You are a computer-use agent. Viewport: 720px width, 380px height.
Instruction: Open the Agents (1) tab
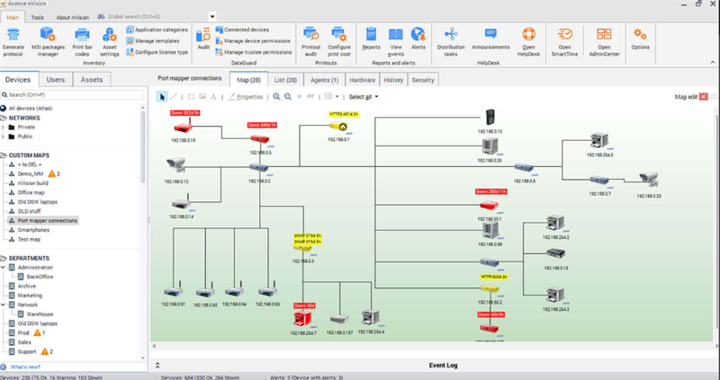click(324, 80)
